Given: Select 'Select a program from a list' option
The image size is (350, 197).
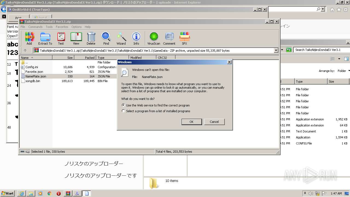Looking at the screenshot, I should [x=123, y=111].
